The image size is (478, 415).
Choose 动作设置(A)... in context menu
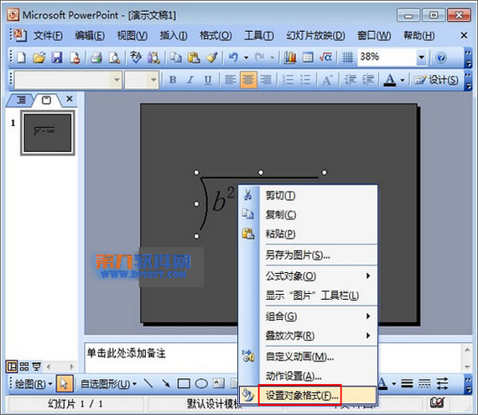[x=309, y=376]
